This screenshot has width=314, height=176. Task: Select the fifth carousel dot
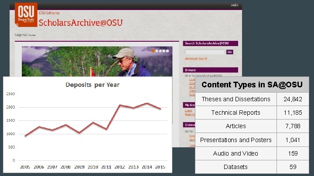(x=167, y=51)
